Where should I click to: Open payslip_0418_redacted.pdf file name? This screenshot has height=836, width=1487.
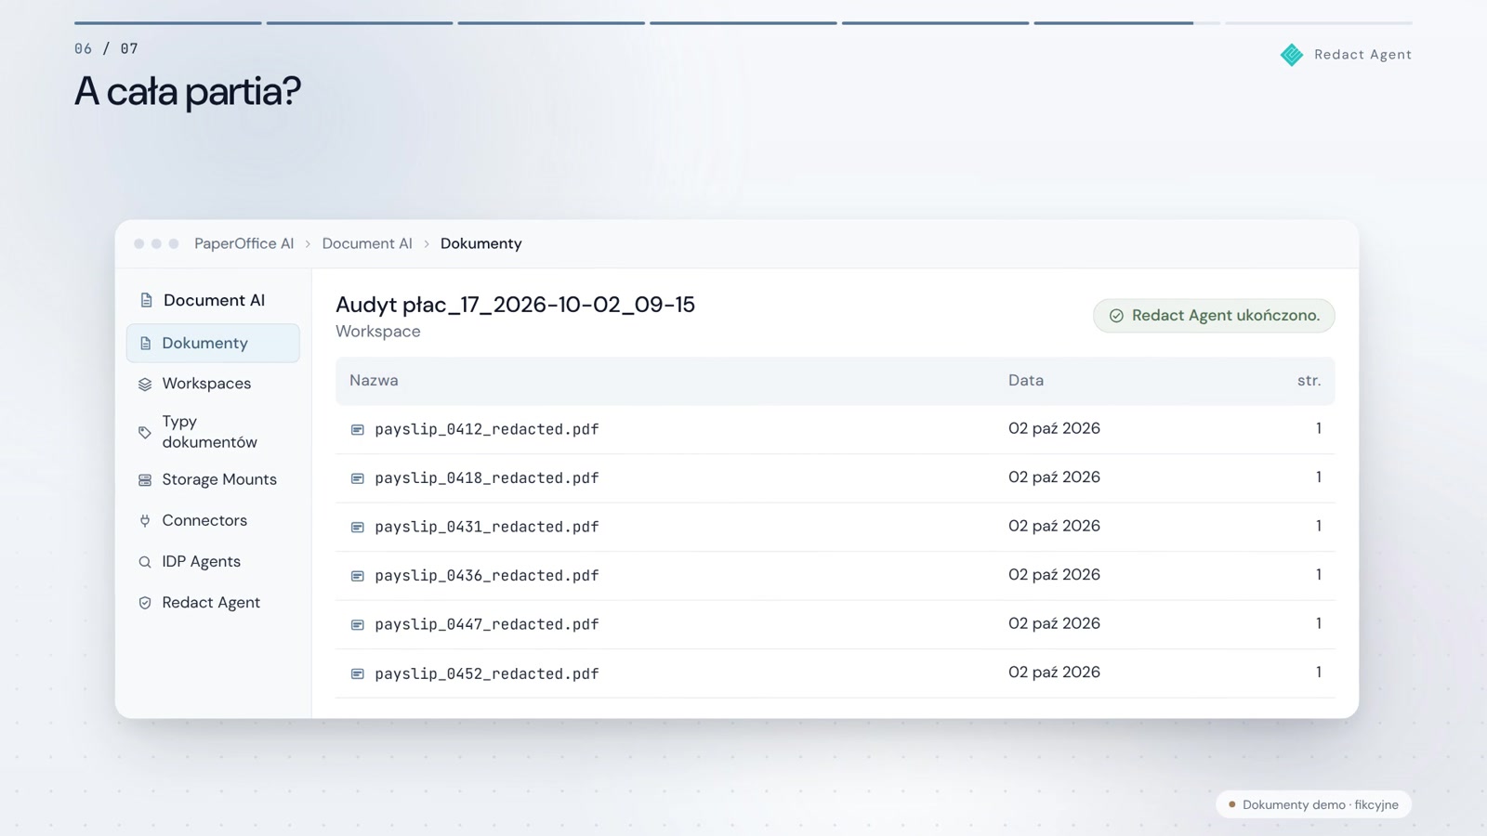point(487,478)
